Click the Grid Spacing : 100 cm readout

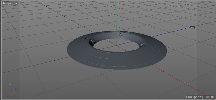tap(200, 97)
